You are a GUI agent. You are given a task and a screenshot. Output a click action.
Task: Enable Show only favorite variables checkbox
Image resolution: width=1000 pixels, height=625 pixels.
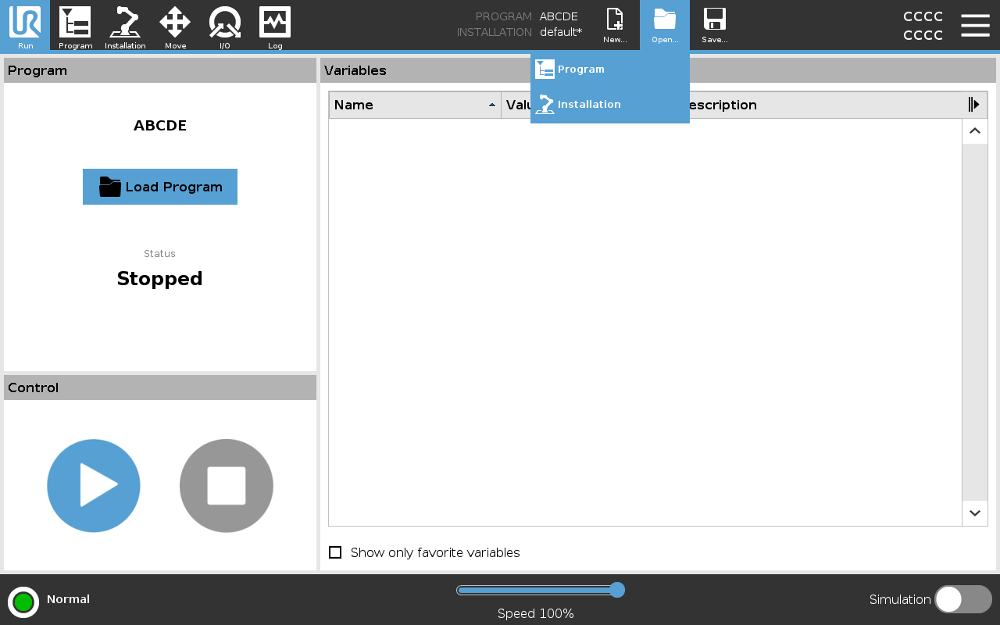point(335,552)
